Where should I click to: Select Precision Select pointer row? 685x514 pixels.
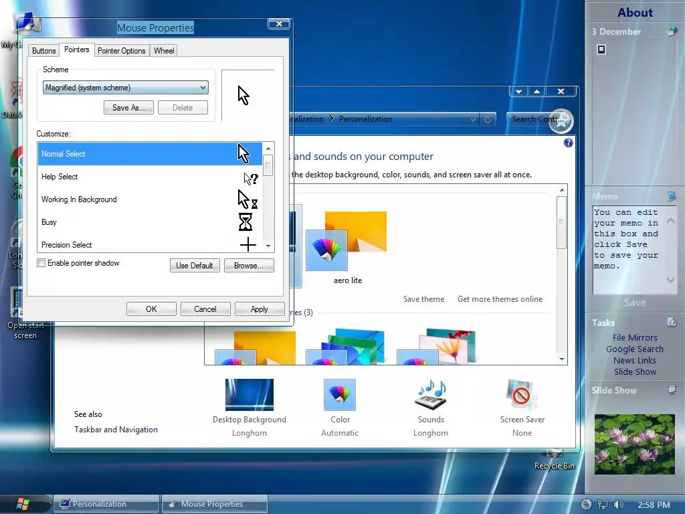pyautogui.click(x=150, y=244)
